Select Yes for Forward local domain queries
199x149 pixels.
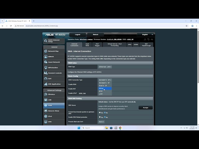point(100,113)
